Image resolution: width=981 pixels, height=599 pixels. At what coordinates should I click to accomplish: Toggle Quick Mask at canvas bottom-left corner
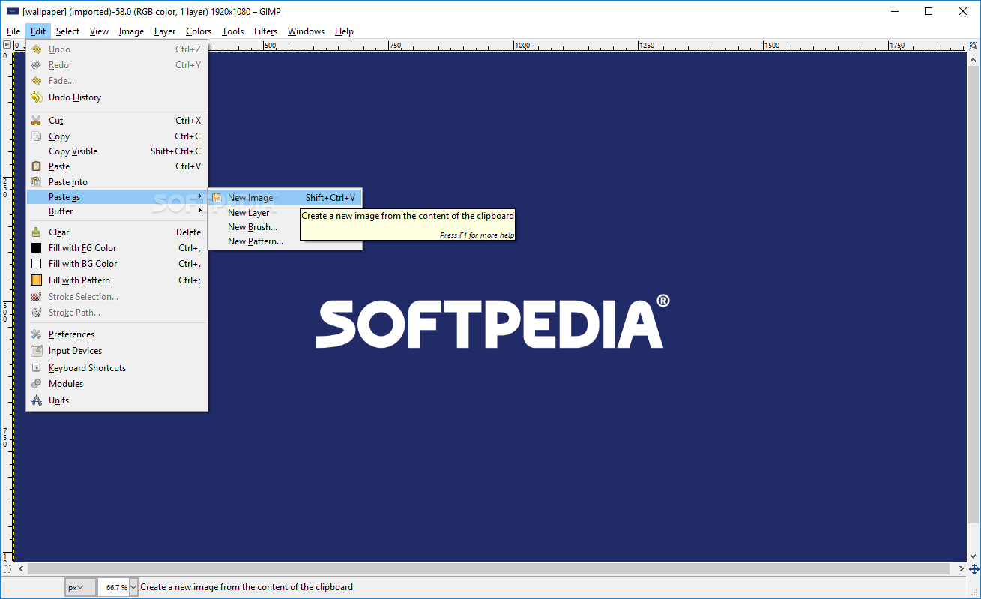coord(7,570)
